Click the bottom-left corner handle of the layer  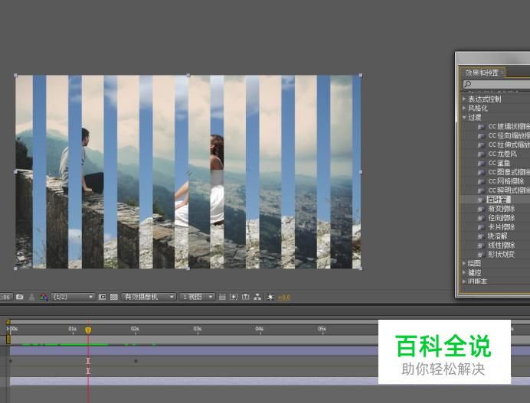[x=15, y=268]
